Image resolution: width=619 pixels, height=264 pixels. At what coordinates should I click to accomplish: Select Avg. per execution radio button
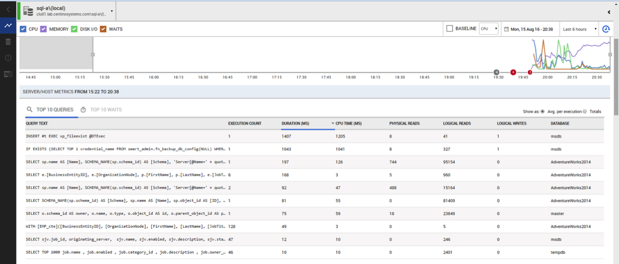542,111
